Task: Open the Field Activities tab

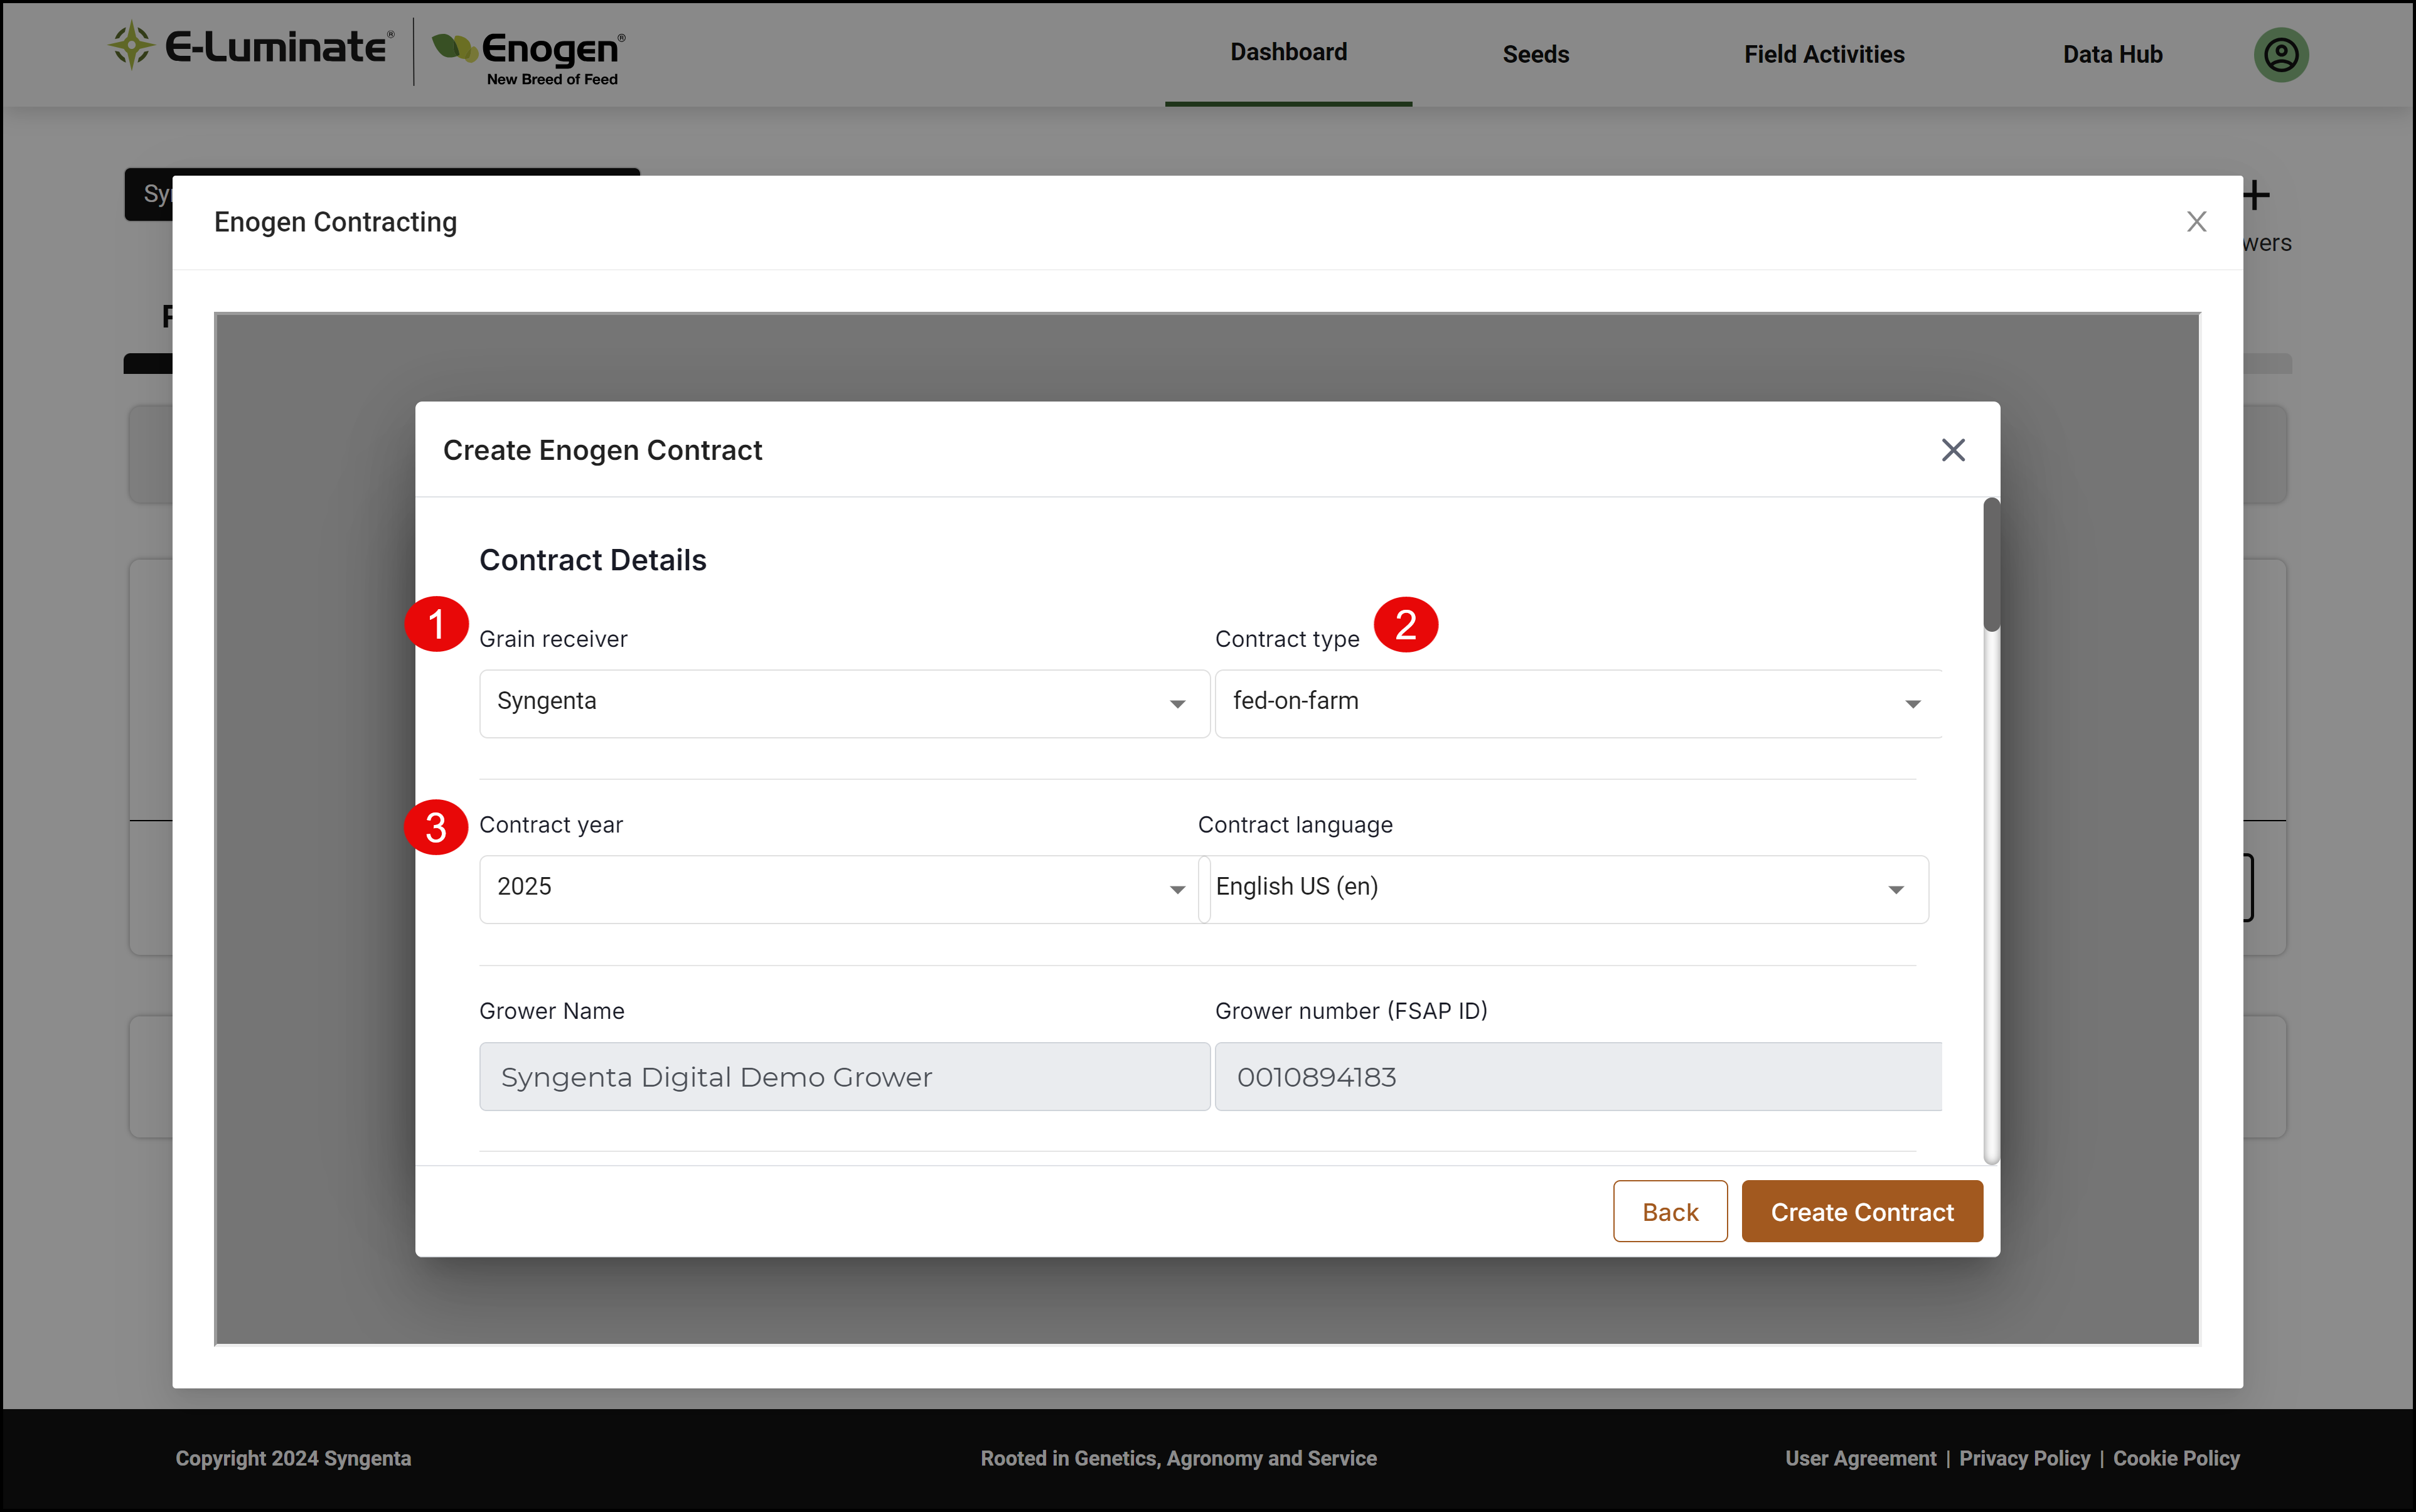Action: (x=1824, y=54)
